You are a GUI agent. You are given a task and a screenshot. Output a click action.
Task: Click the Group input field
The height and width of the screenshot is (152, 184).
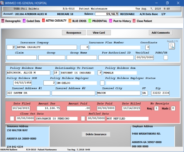(x=52, y=58)
